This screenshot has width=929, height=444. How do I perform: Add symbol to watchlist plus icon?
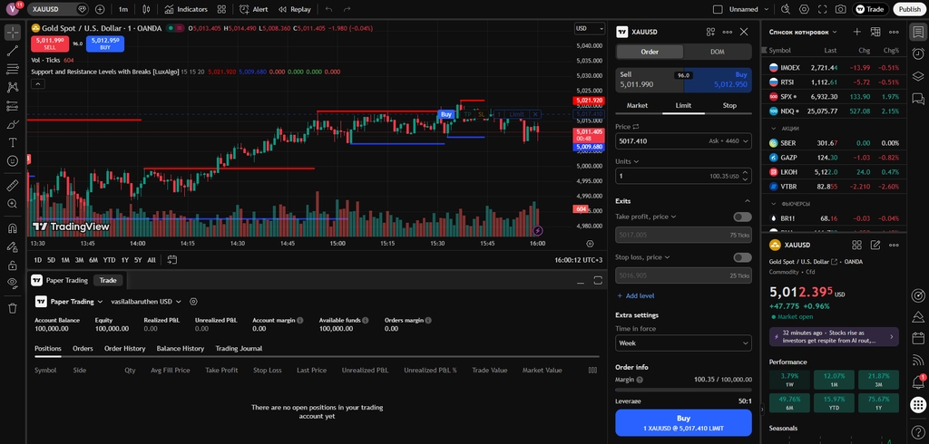[x=856, y=32]
